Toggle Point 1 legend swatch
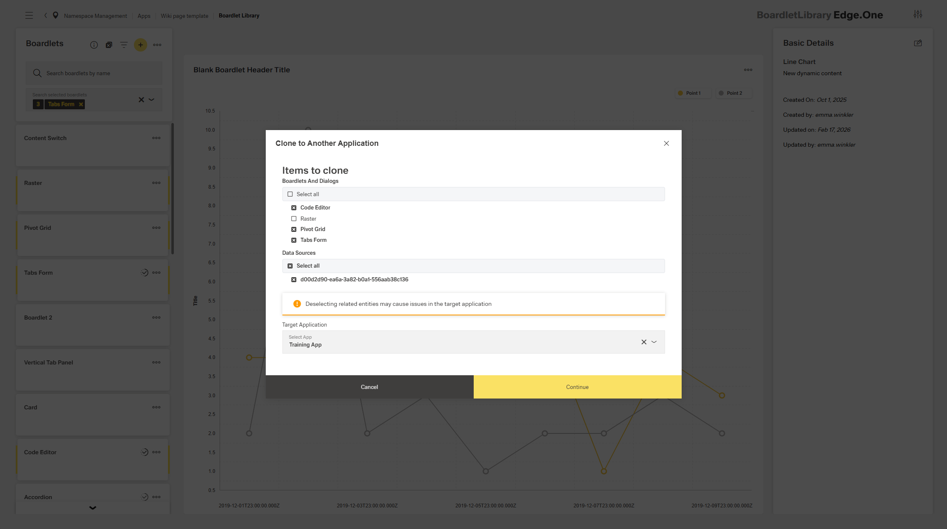Image resolution: width=947 pixels, height=529 pixels. tap(680, 93)
